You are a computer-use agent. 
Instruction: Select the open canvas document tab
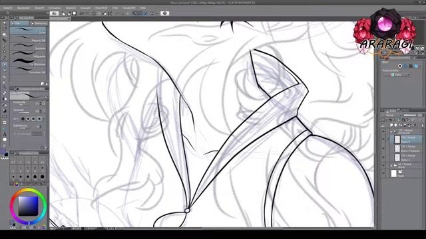coord(60,19)
